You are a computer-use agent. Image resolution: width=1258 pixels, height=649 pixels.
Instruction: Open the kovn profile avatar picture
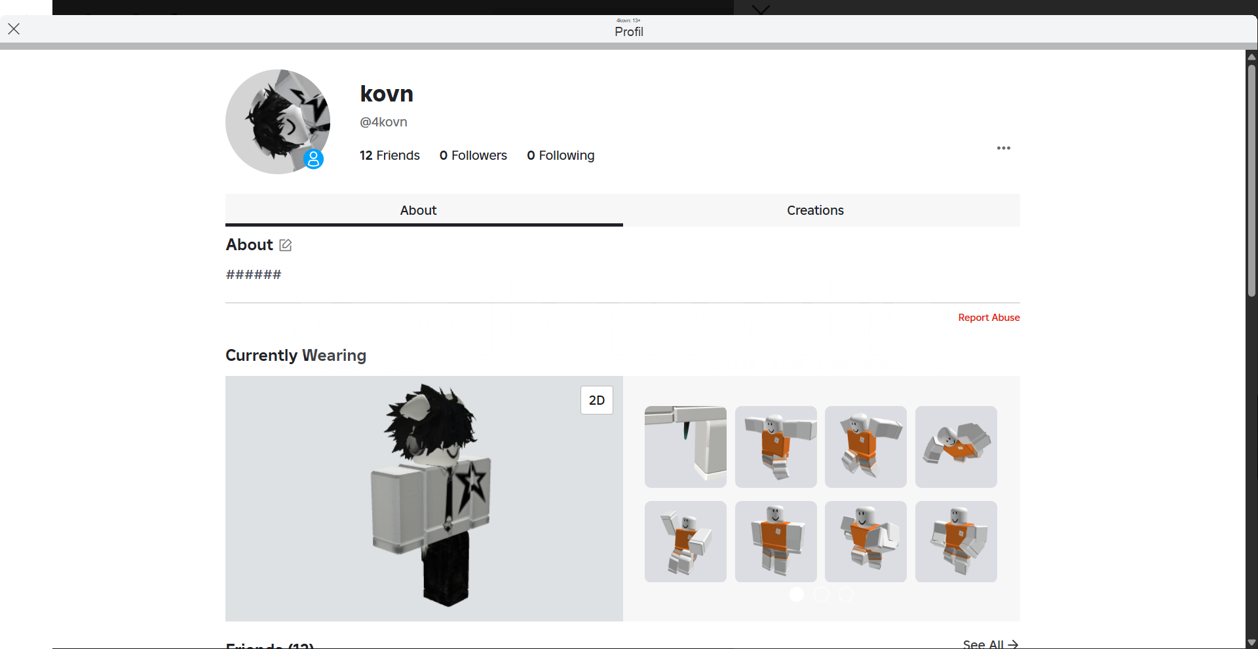pos(278,122)
